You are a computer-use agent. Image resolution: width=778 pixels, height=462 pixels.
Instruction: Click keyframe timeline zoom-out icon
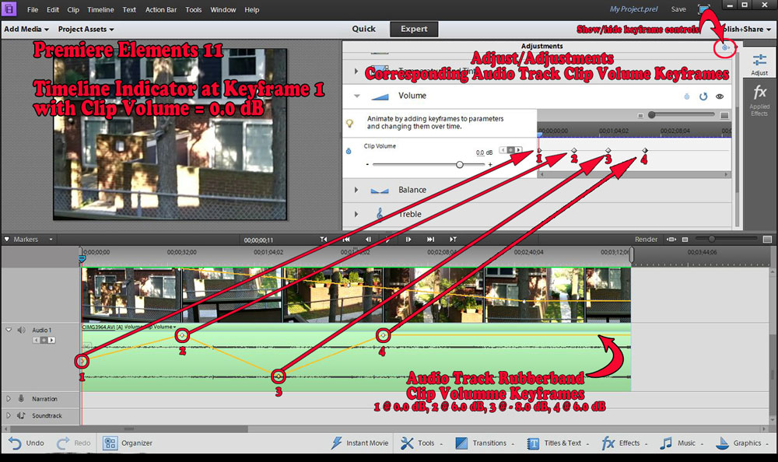(640, 115)
